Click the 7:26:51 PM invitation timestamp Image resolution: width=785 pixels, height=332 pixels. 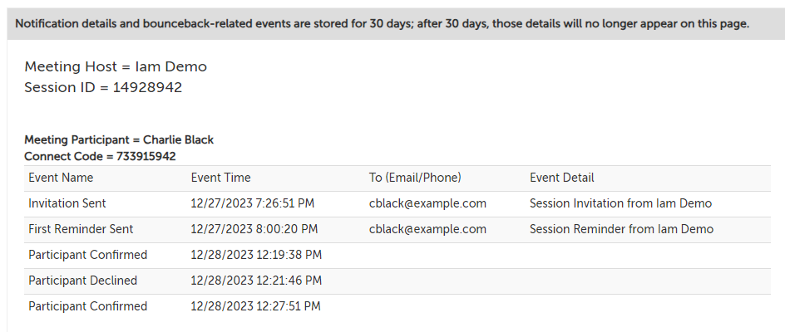click(x=253, y=203)
